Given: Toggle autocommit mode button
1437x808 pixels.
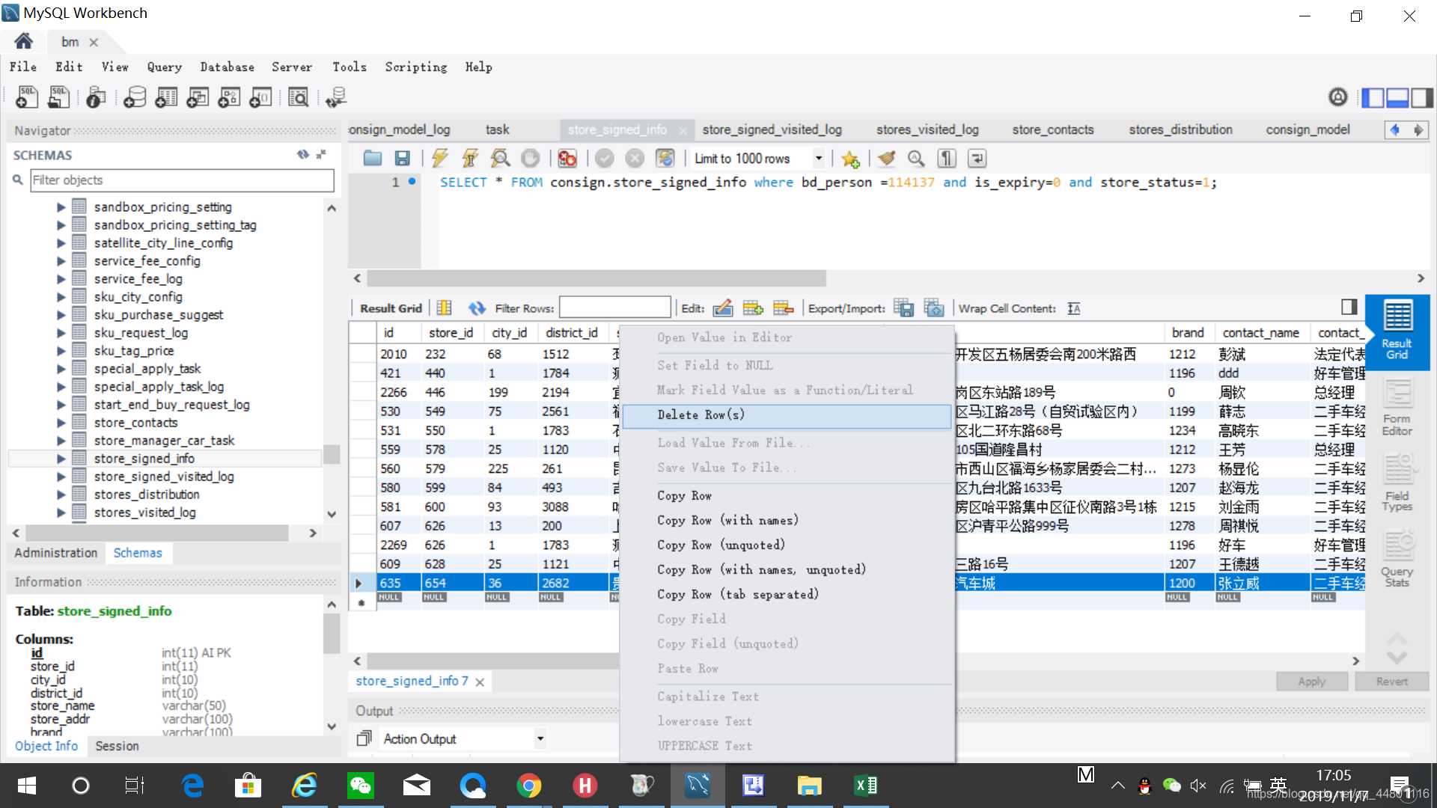Looking at the screenshot, I should 665,159.
